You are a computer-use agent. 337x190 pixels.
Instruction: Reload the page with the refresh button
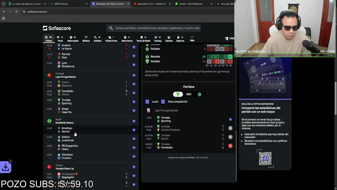pyautogui.click(x=16, y=12)
